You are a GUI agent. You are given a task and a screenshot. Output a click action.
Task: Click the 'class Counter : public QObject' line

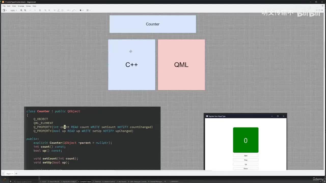tap(53, 111)
